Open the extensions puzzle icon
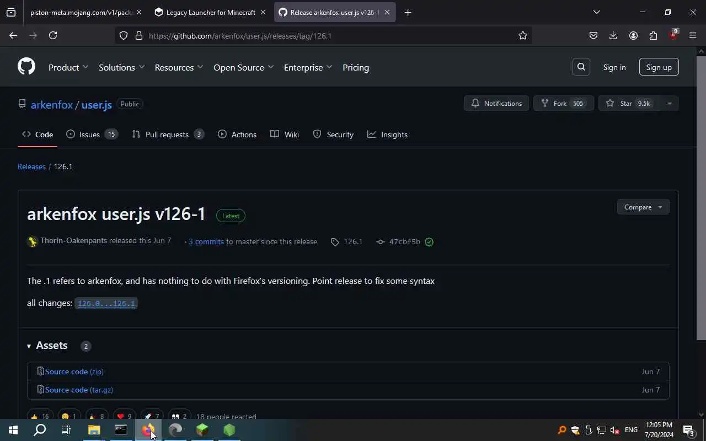706x441 pixels. pos(653,35)
